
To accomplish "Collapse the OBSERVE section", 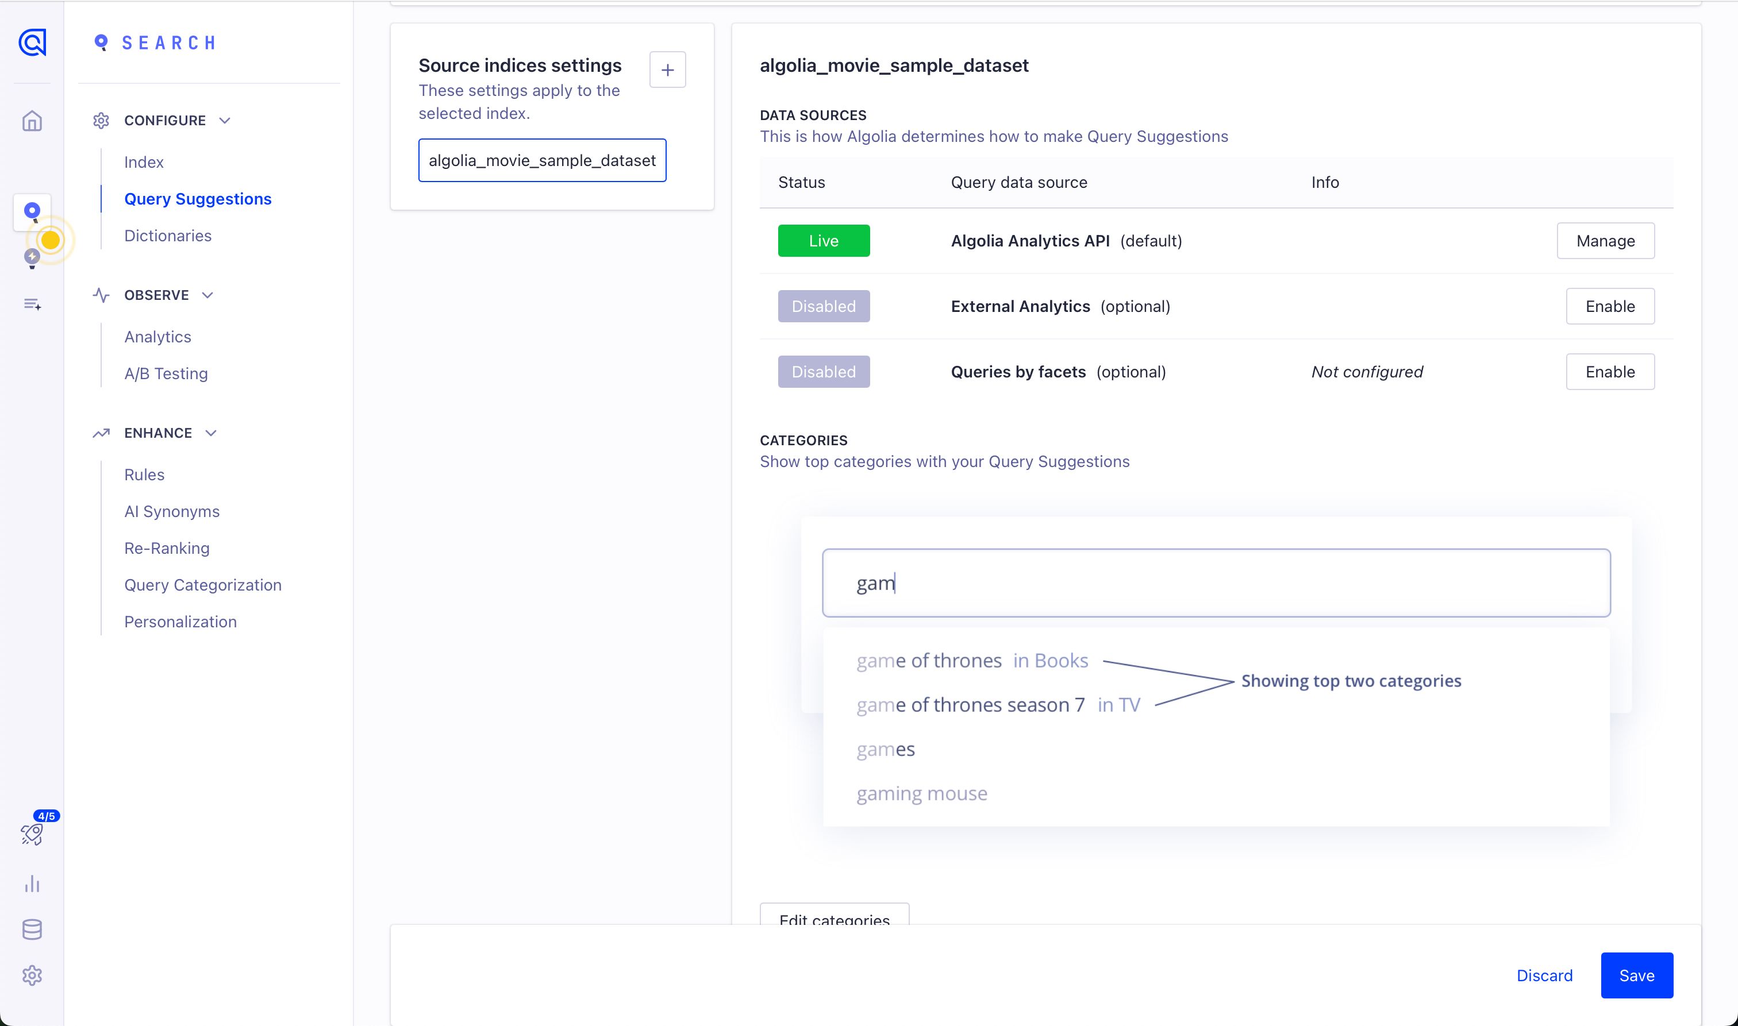I will point(207,295).
